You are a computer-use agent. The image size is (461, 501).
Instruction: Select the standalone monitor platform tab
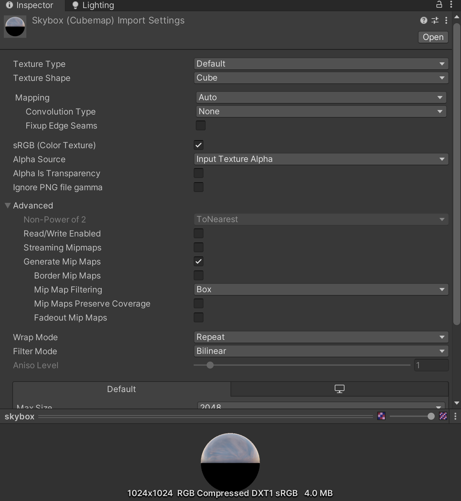pos(339,389)
